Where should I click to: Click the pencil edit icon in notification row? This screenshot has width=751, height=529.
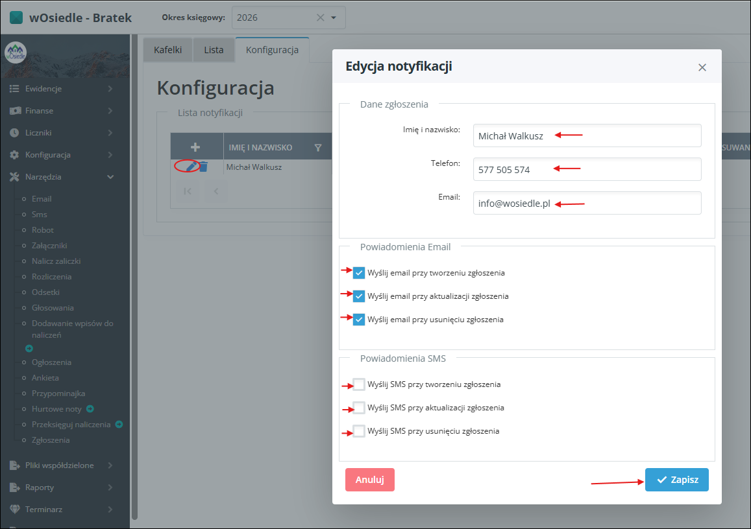tap(191, 167)
